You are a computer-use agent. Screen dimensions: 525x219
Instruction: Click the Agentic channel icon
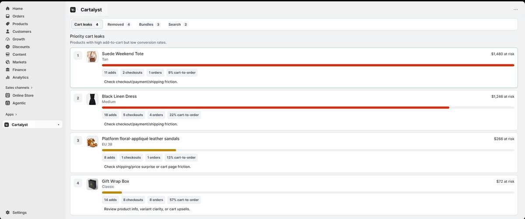coord(7,103)
